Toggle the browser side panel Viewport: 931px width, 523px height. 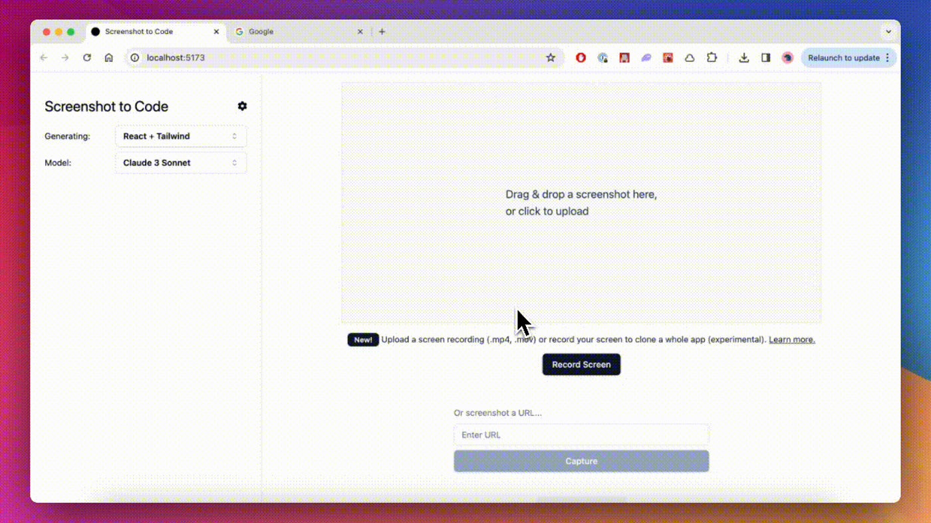point(766,58)
